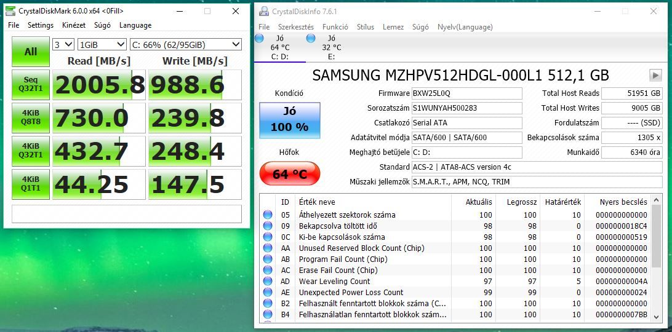Click the SAMSUNG MZHPV512HDGL-000L1 drive title

click(461, 76)
